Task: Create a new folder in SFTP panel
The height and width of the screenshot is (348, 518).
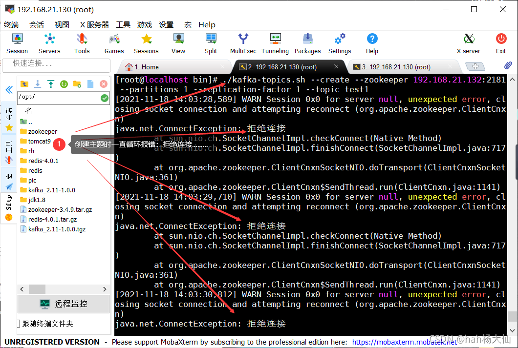Action: pos(77,84)
